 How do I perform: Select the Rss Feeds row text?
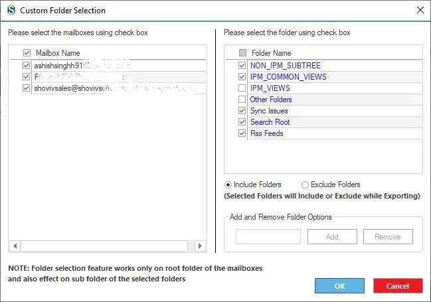(266, 133)
